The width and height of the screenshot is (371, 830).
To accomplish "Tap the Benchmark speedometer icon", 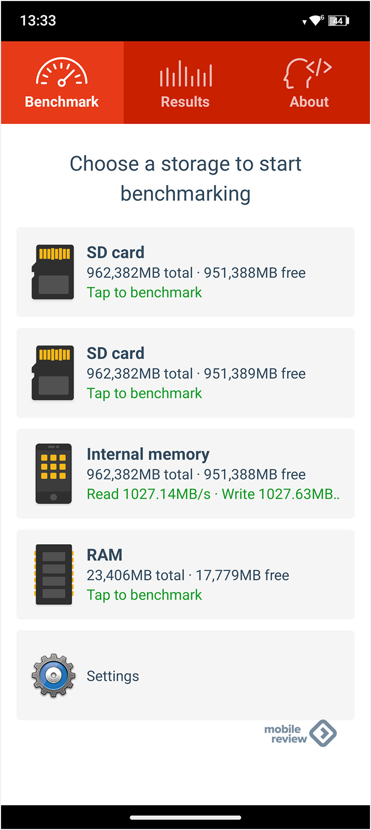I will [62, 72].
